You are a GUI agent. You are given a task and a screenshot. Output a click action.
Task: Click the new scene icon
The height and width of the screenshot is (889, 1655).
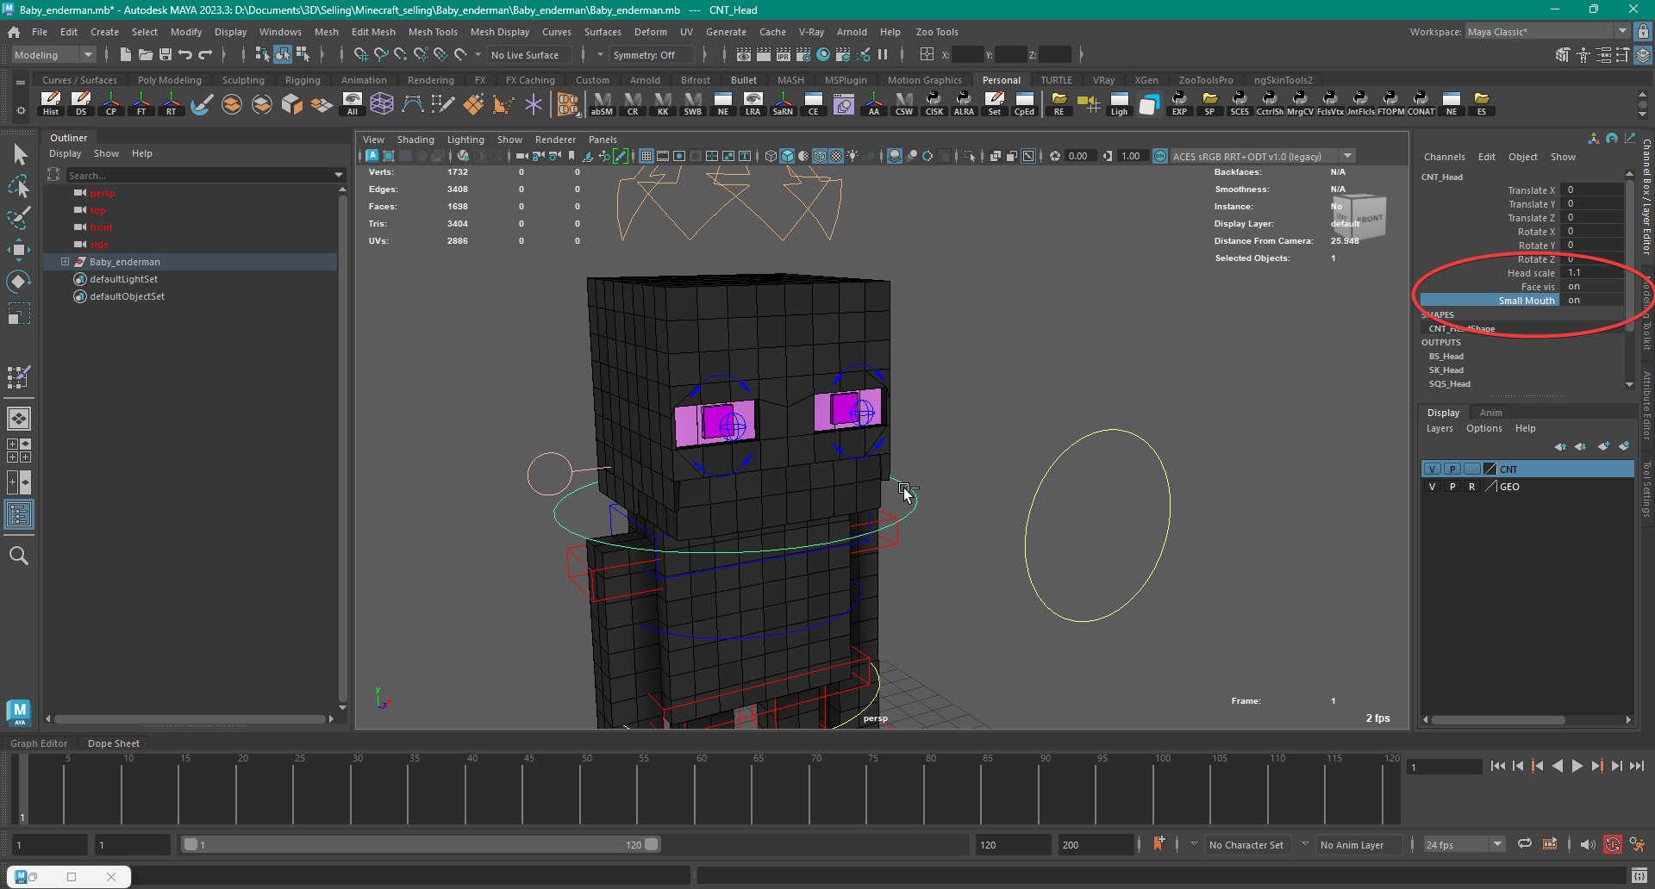coord(126,55)
